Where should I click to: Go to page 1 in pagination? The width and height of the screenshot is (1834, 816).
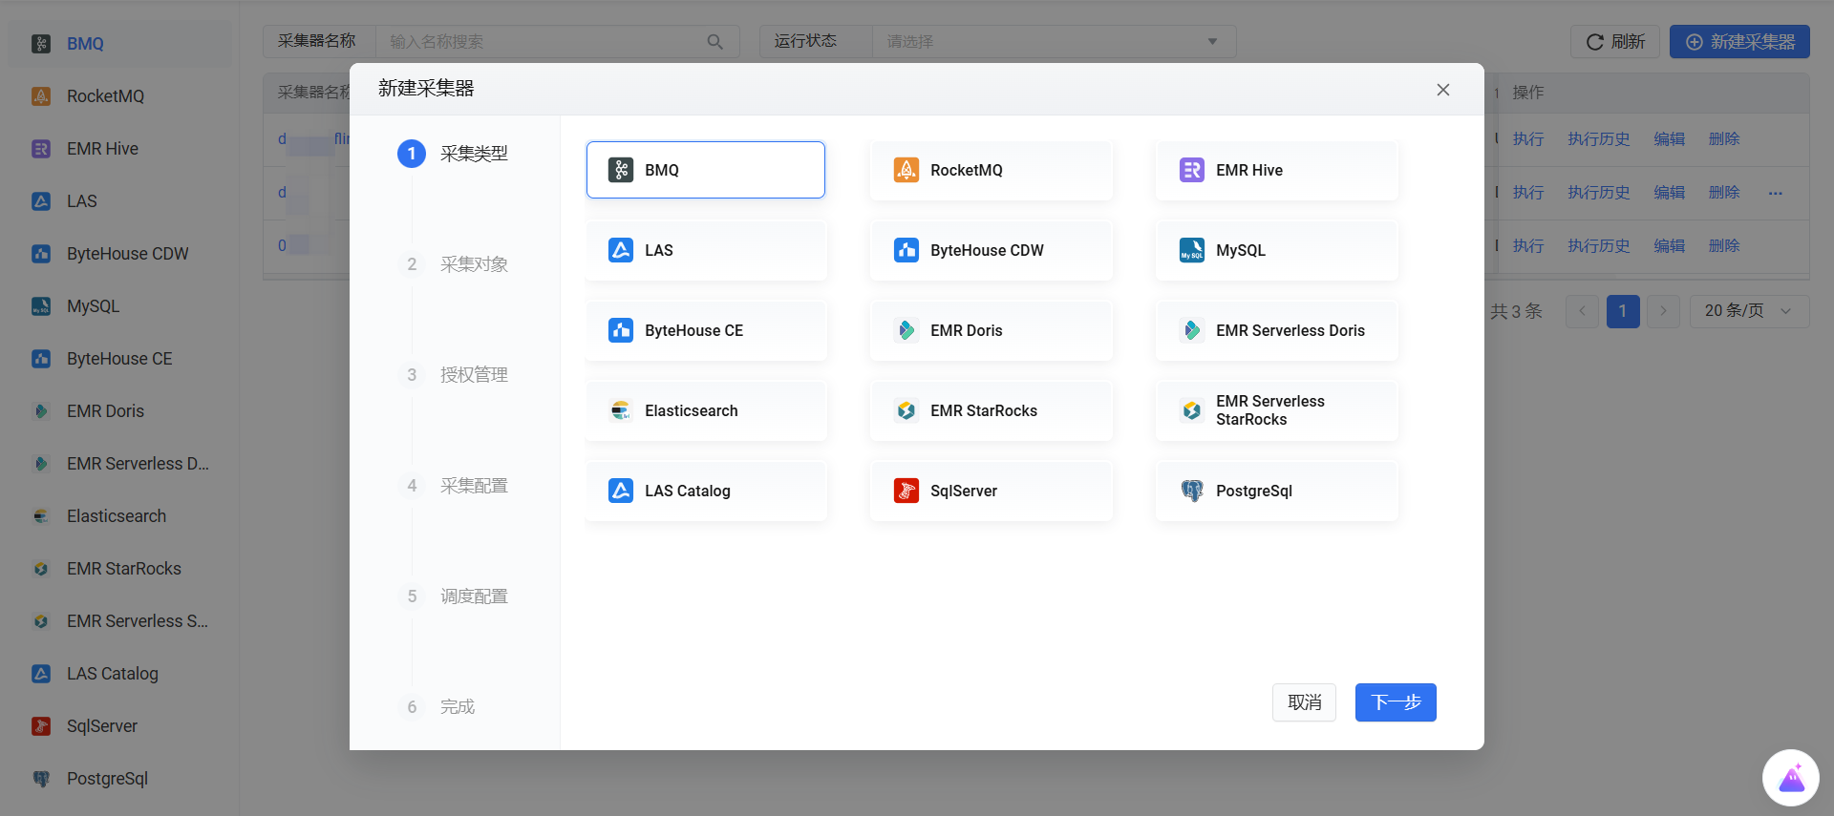(x=1622, y=311)
